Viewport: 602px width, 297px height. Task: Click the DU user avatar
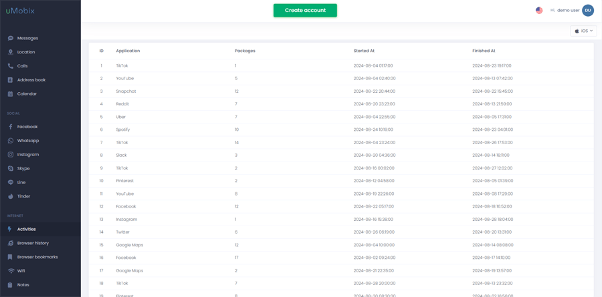[588, 11]
